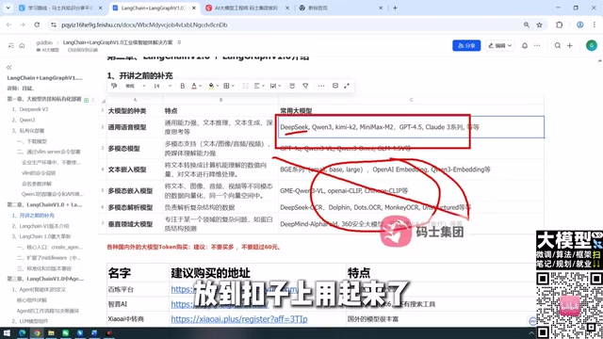
Task: Click the 通用语言模型 table cell
Action: pyautogui.click(x=135, y=127)
